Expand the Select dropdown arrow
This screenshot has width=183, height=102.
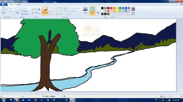pyautogui.click(x=17, y=14)
